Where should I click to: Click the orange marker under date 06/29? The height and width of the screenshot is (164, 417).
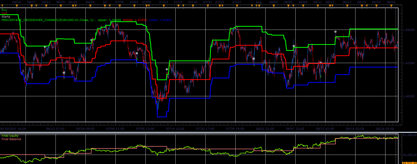click(90, 6)
